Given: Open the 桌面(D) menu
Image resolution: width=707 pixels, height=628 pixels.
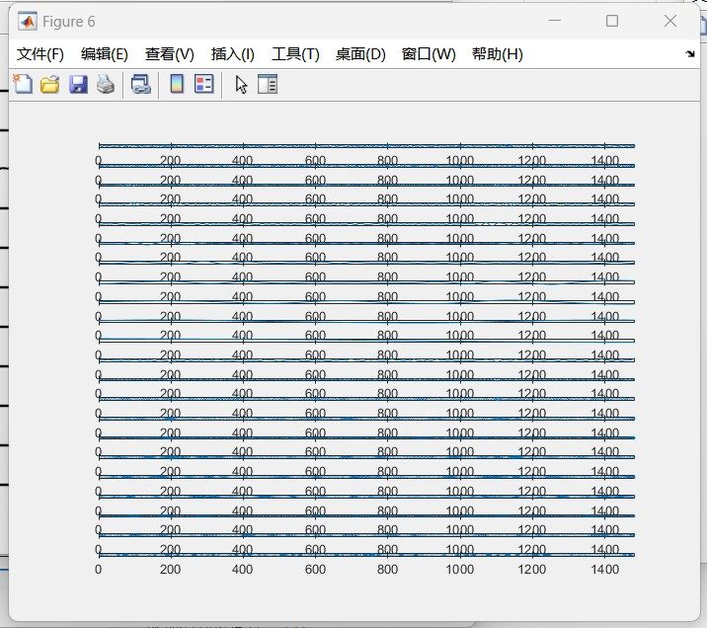Looking at the screenshot, I should tap(360, 54).
